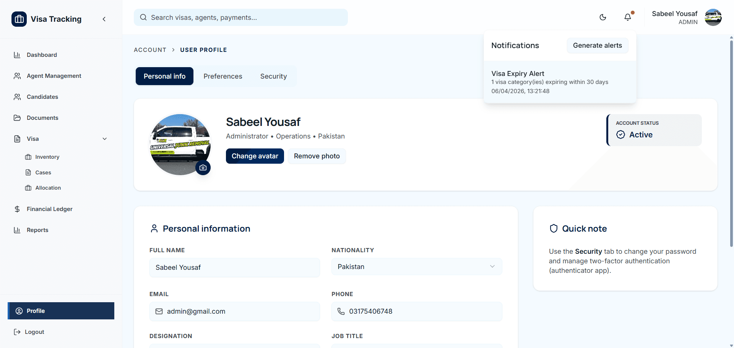The width and height of the screenshot is (734, 348).
Task: Select the Personal info tab
Action: coord(165,76)
